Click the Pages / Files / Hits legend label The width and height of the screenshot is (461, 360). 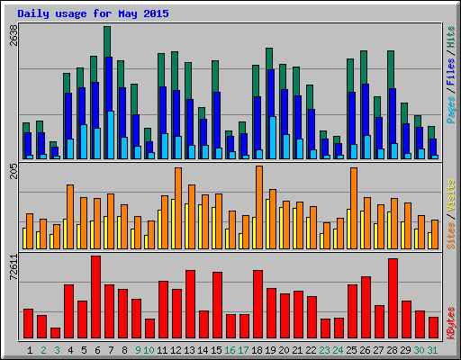(451, 75)
